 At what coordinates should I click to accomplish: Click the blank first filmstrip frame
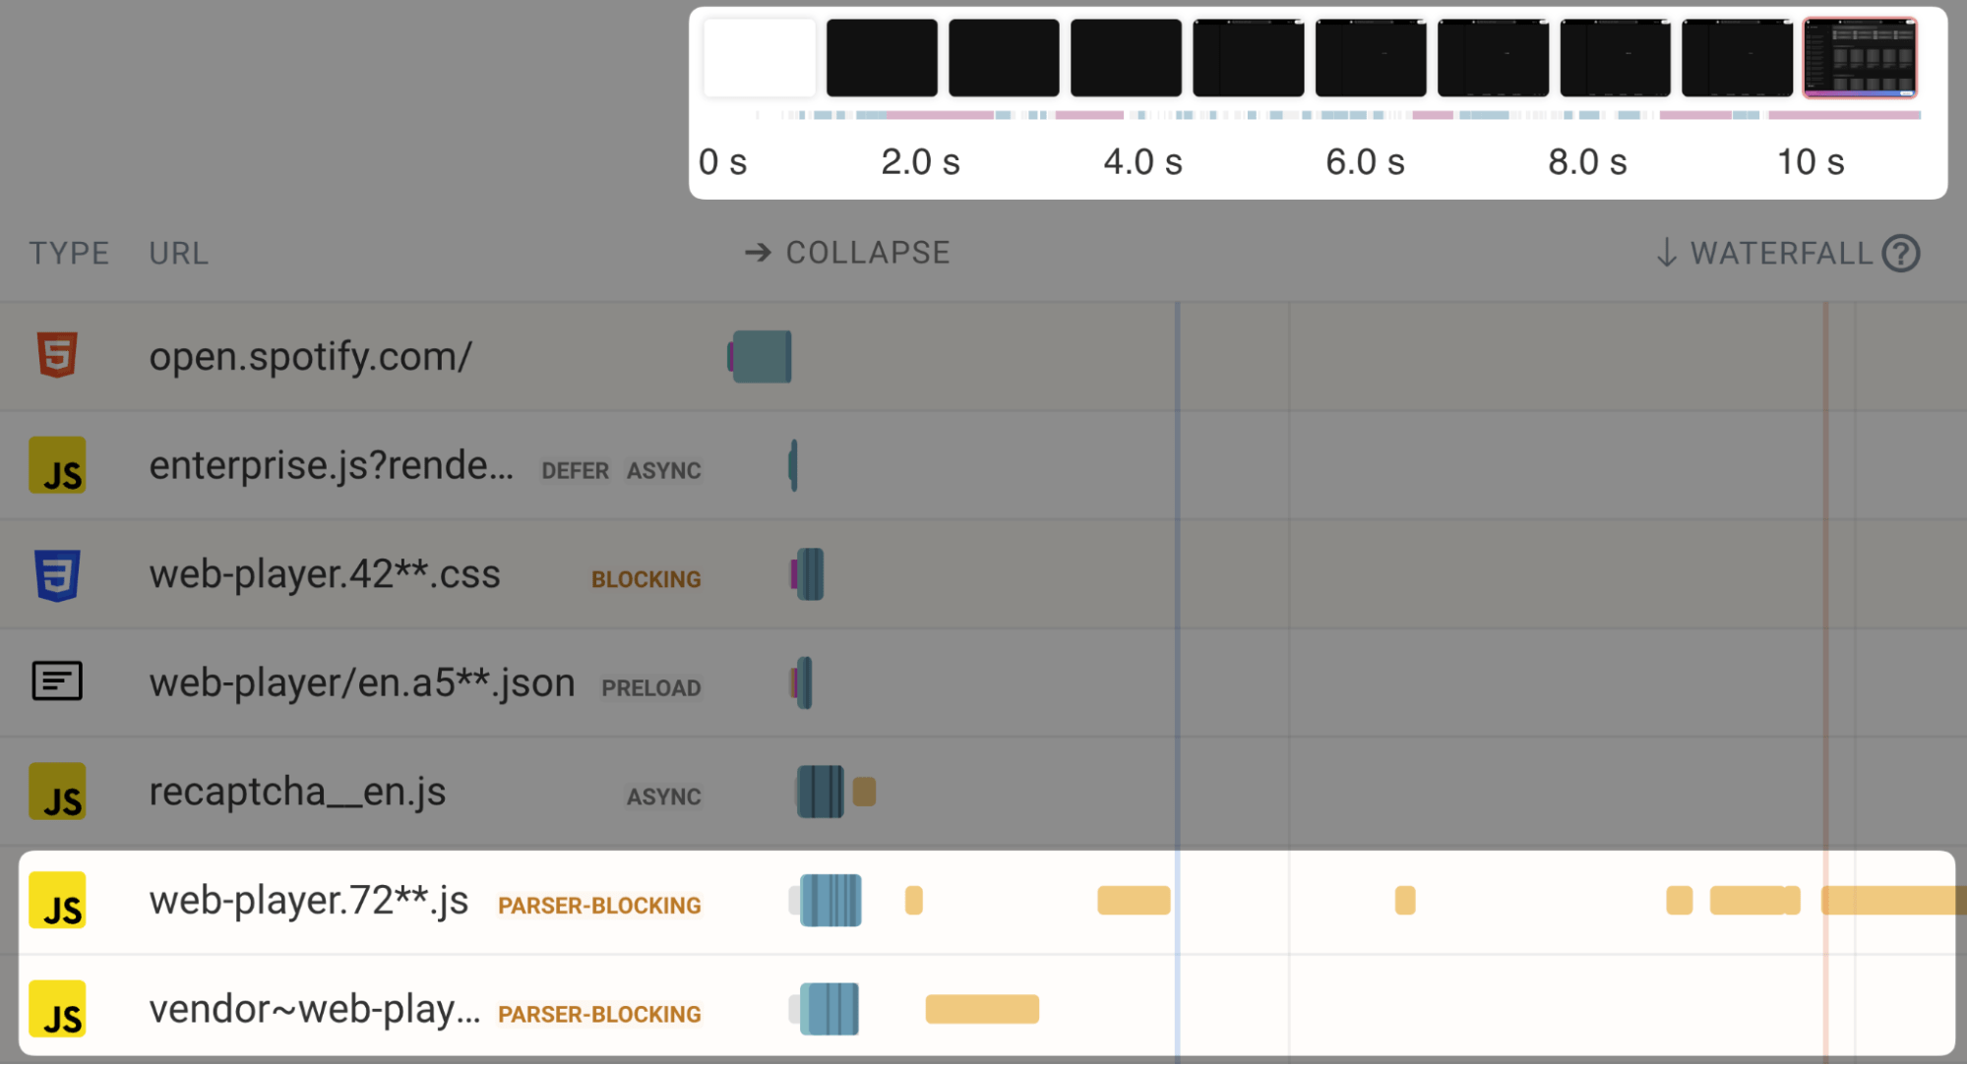click(x=759, y=58)
